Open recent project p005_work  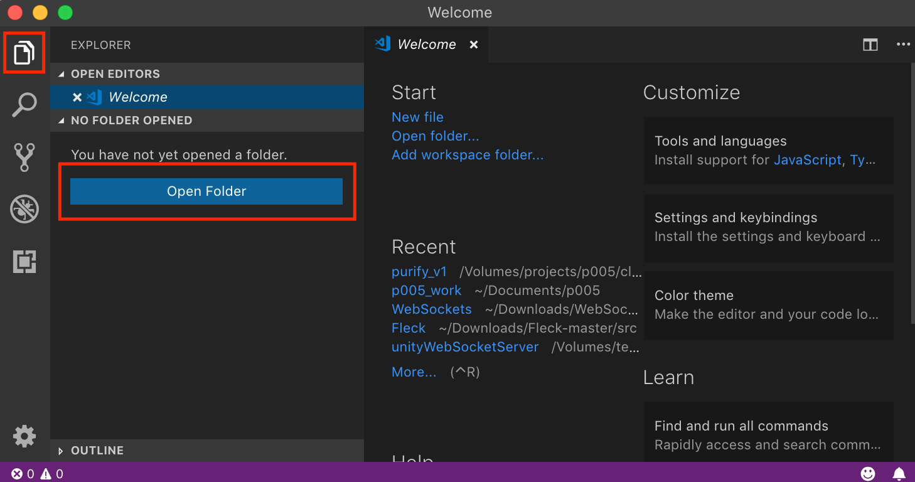click(x=427, y=291)
